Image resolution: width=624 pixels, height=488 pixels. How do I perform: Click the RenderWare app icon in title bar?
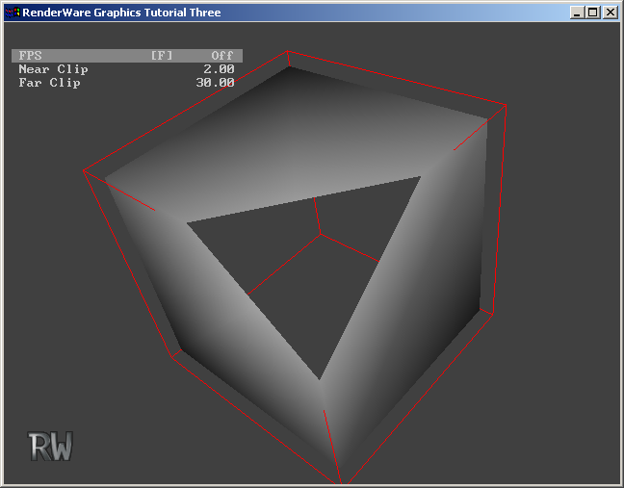click(12, 13)
